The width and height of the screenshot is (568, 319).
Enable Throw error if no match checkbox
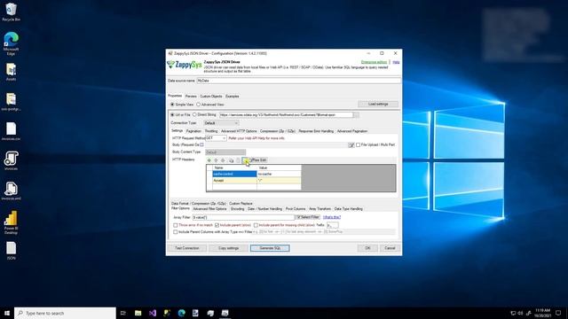[x=176, y=225]
